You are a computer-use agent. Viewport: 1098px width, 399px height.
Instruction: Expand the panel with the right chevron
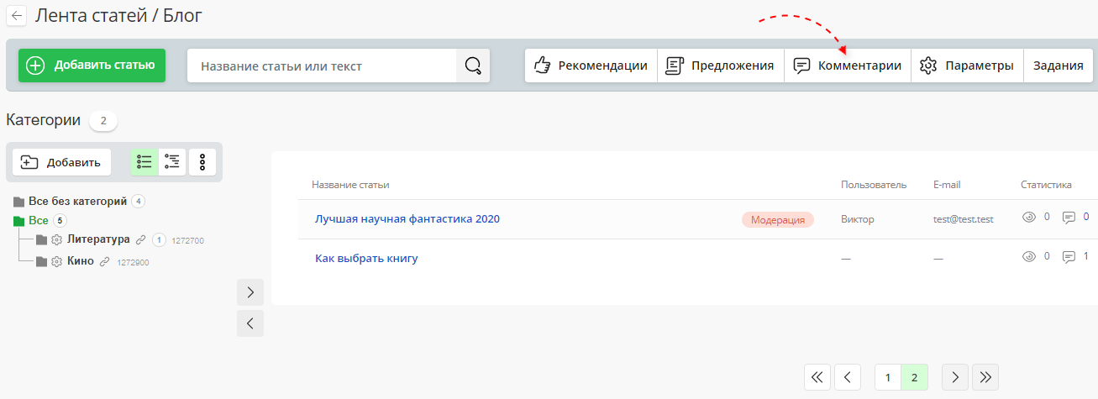click(250, 292)
